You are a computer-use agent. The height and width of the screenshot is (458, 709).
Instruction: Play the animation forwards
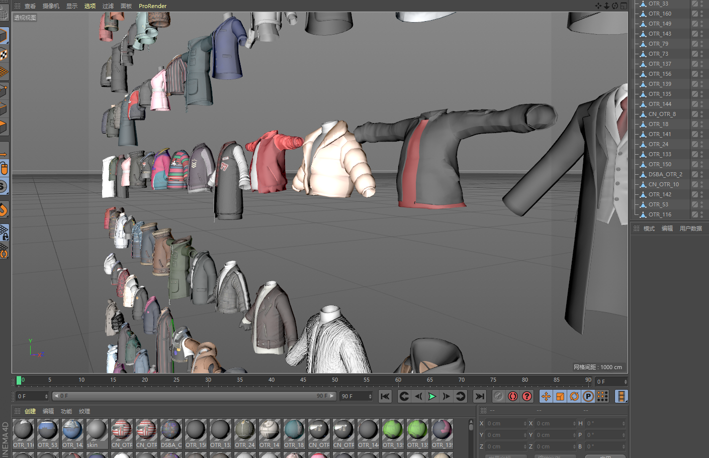click(432, 396)
